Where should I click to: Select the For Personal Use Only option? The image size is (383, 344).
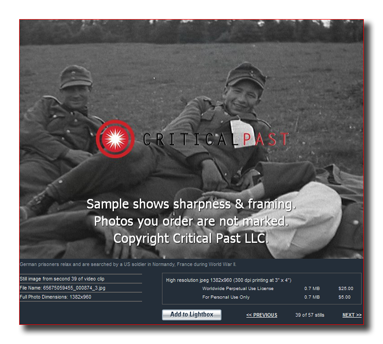pyautogui.click(x=225, y=297)
